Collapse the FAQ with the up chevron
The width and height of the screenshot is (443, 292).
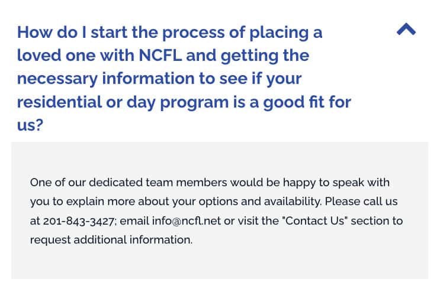[x=406, y=29]
